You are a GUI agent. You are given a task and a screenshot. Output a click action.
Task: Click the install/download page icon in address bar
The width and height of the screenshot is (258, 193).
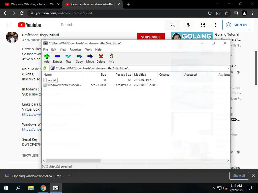coord(210,13)
